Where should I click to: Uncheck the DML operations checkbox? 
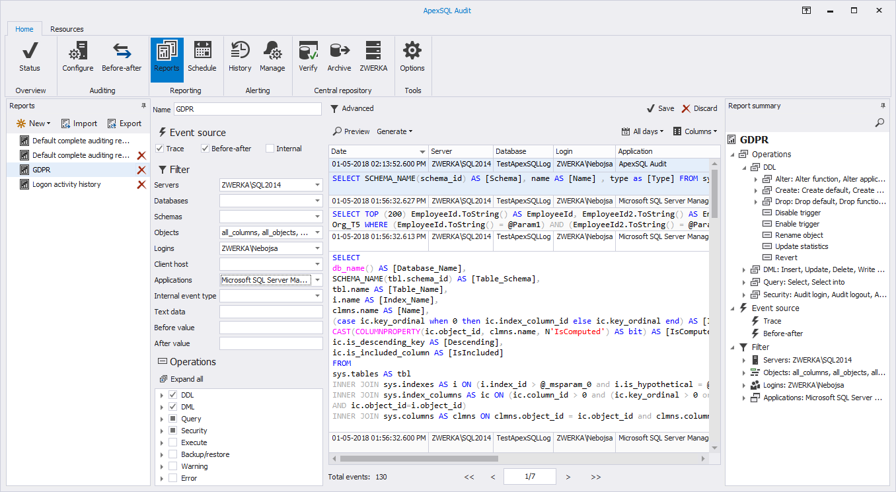point(172,407)
